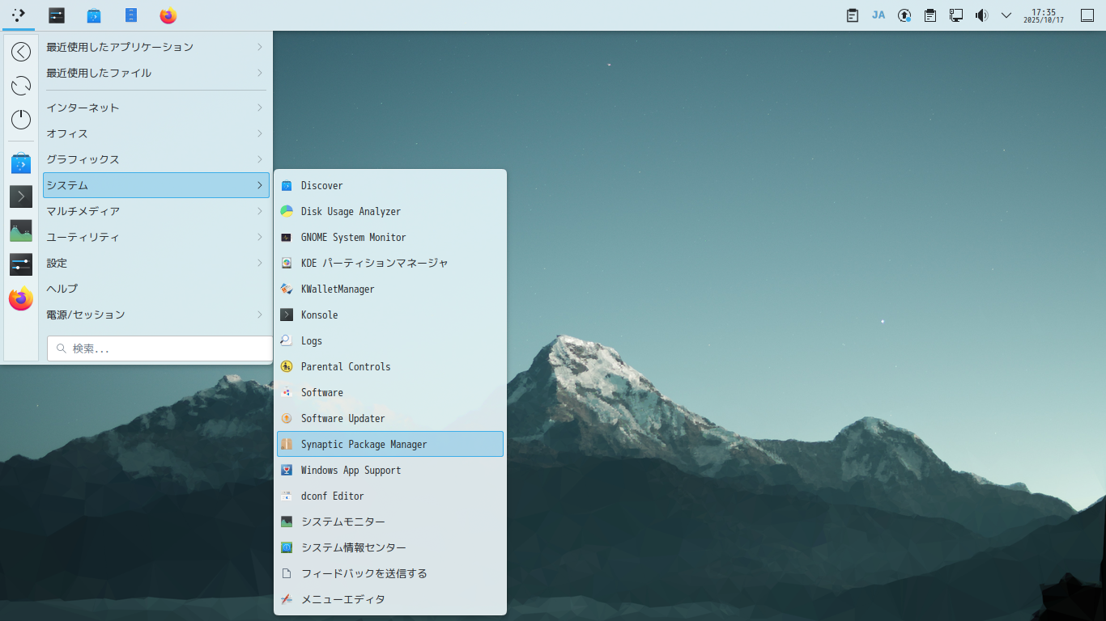The width and height of the screenshot is (1106, 621).
Task: Launch Synaptic Package Manager
Action: pyautogui.click(x=390, y=444)
